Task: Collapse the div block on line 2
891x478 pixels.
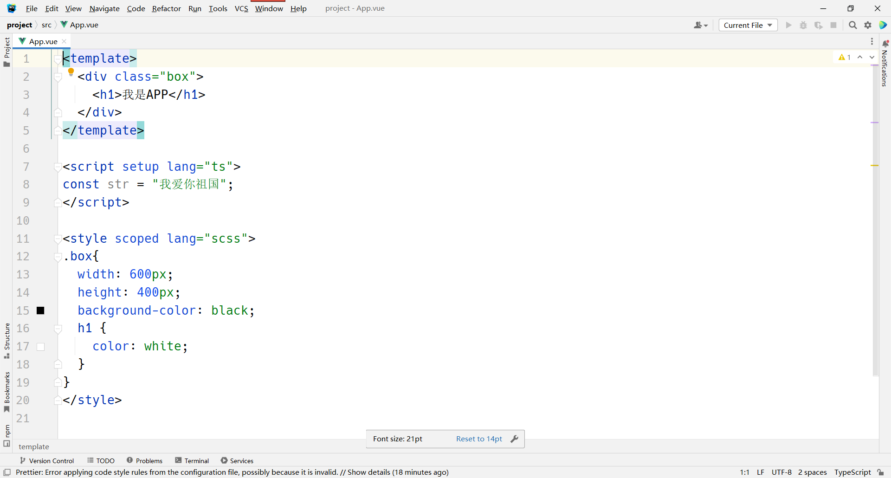Action: coord(58,77)
